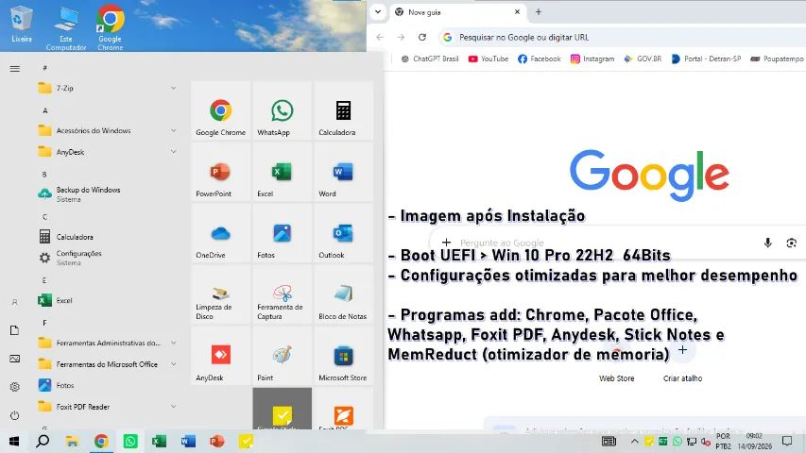Launch the AnyDesk tile
Screen dimensions: 806x453
click(220, 356)
